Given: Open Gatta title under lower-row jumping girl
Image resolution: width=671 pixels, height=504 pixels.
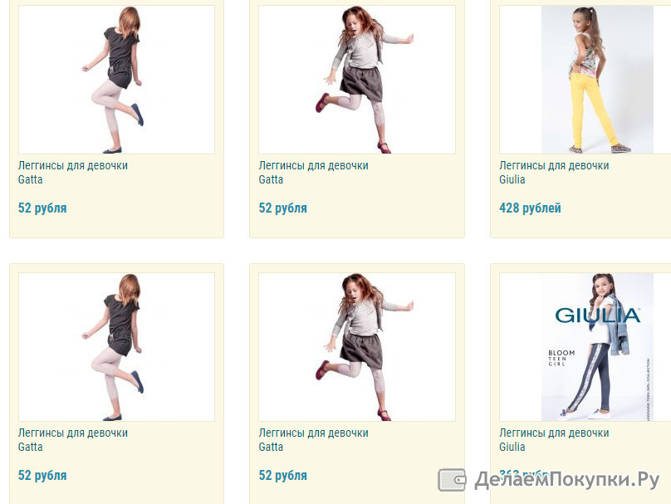Looking at the screenshot, I should [271, 447].
